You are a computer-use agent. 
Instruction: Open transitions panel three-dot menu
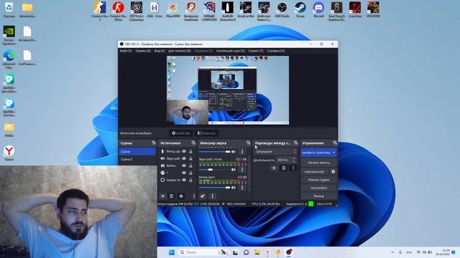click(x=293, y=168)
